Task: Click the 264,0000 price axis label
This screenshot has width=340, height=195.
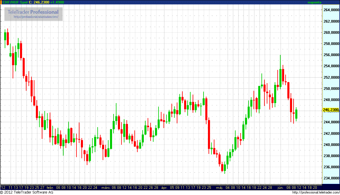Action: point(331,10)
